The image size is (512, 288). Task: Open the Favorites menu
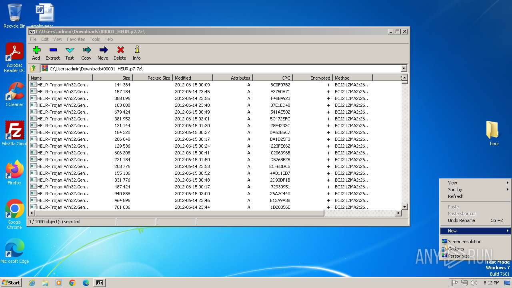tap(76, 39)
